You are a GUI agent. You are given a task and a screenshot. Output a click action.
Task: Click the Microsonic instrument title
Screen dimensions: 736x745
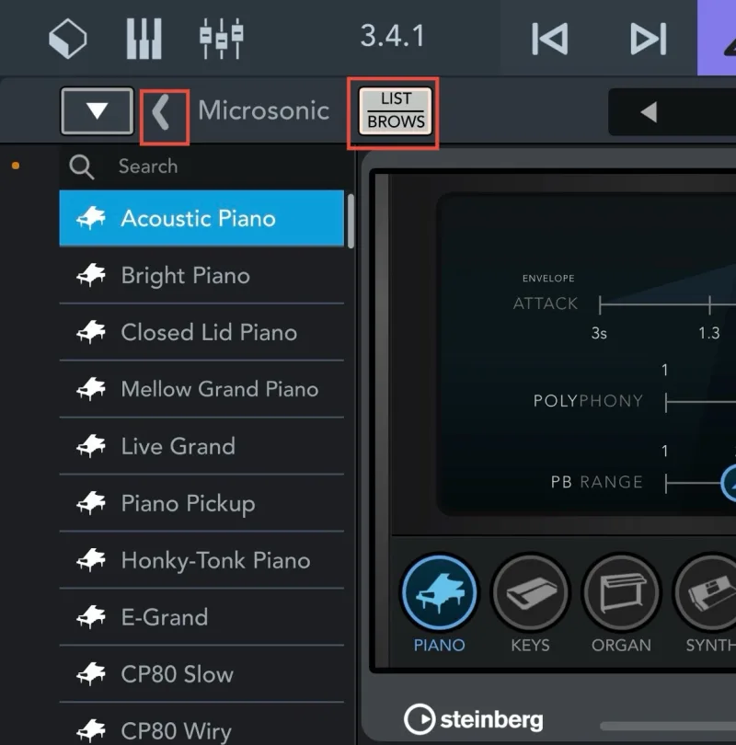click(x=264, y=110)
